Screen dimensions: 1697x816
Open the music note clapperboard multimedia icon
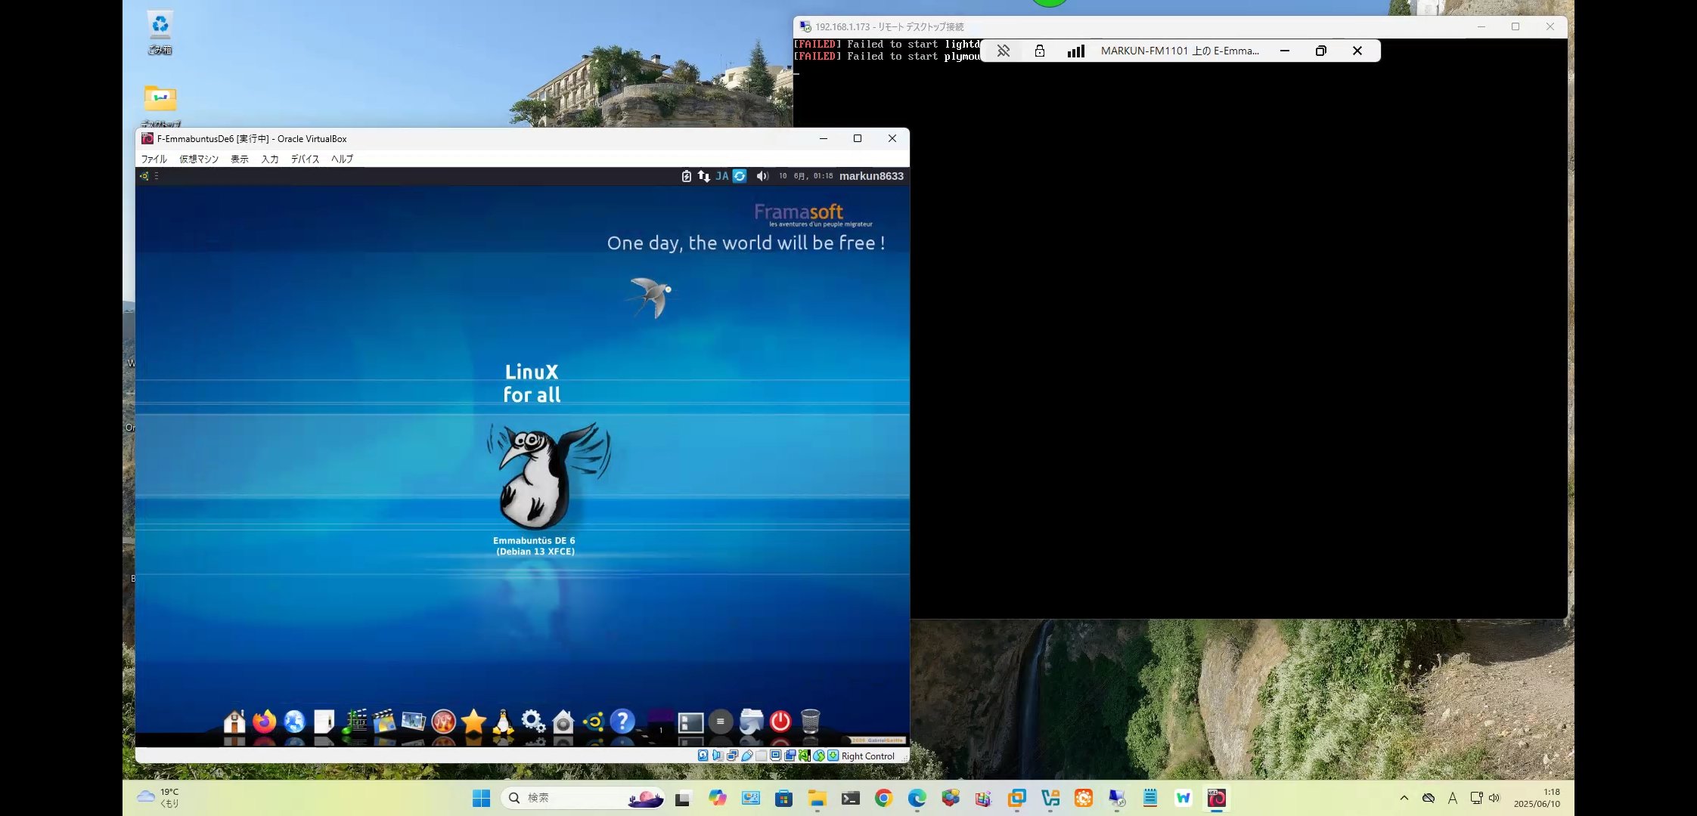(354, 722)
